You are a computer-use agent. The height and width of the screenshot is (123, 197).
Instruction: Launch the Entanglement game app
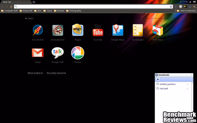(58, 30)
